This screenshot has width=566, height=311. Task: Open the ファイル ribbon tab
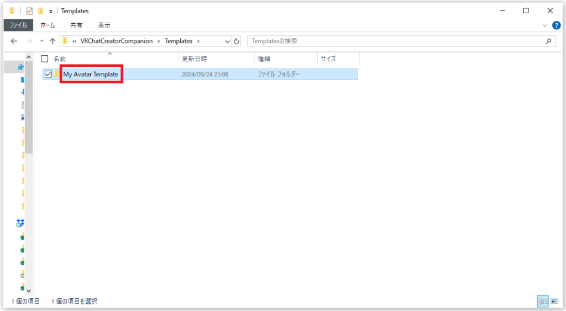(18, 25)
